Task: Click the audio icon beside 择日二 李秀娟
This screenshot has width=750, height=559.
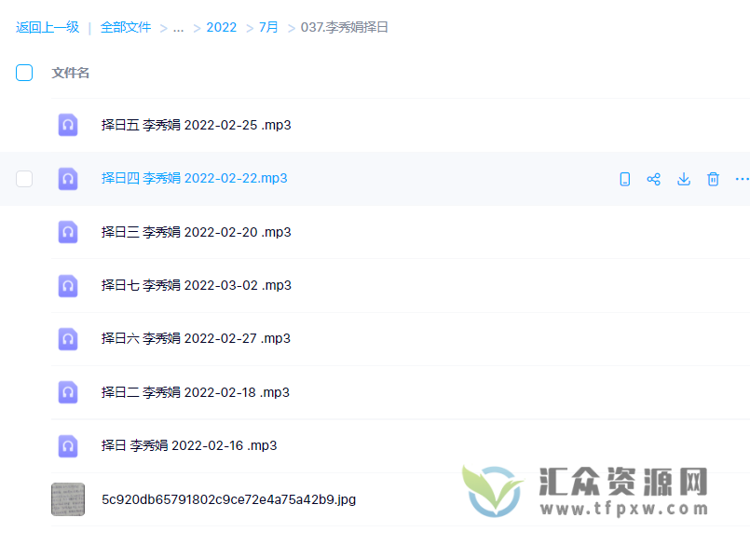Action: [x=67, y=391]
